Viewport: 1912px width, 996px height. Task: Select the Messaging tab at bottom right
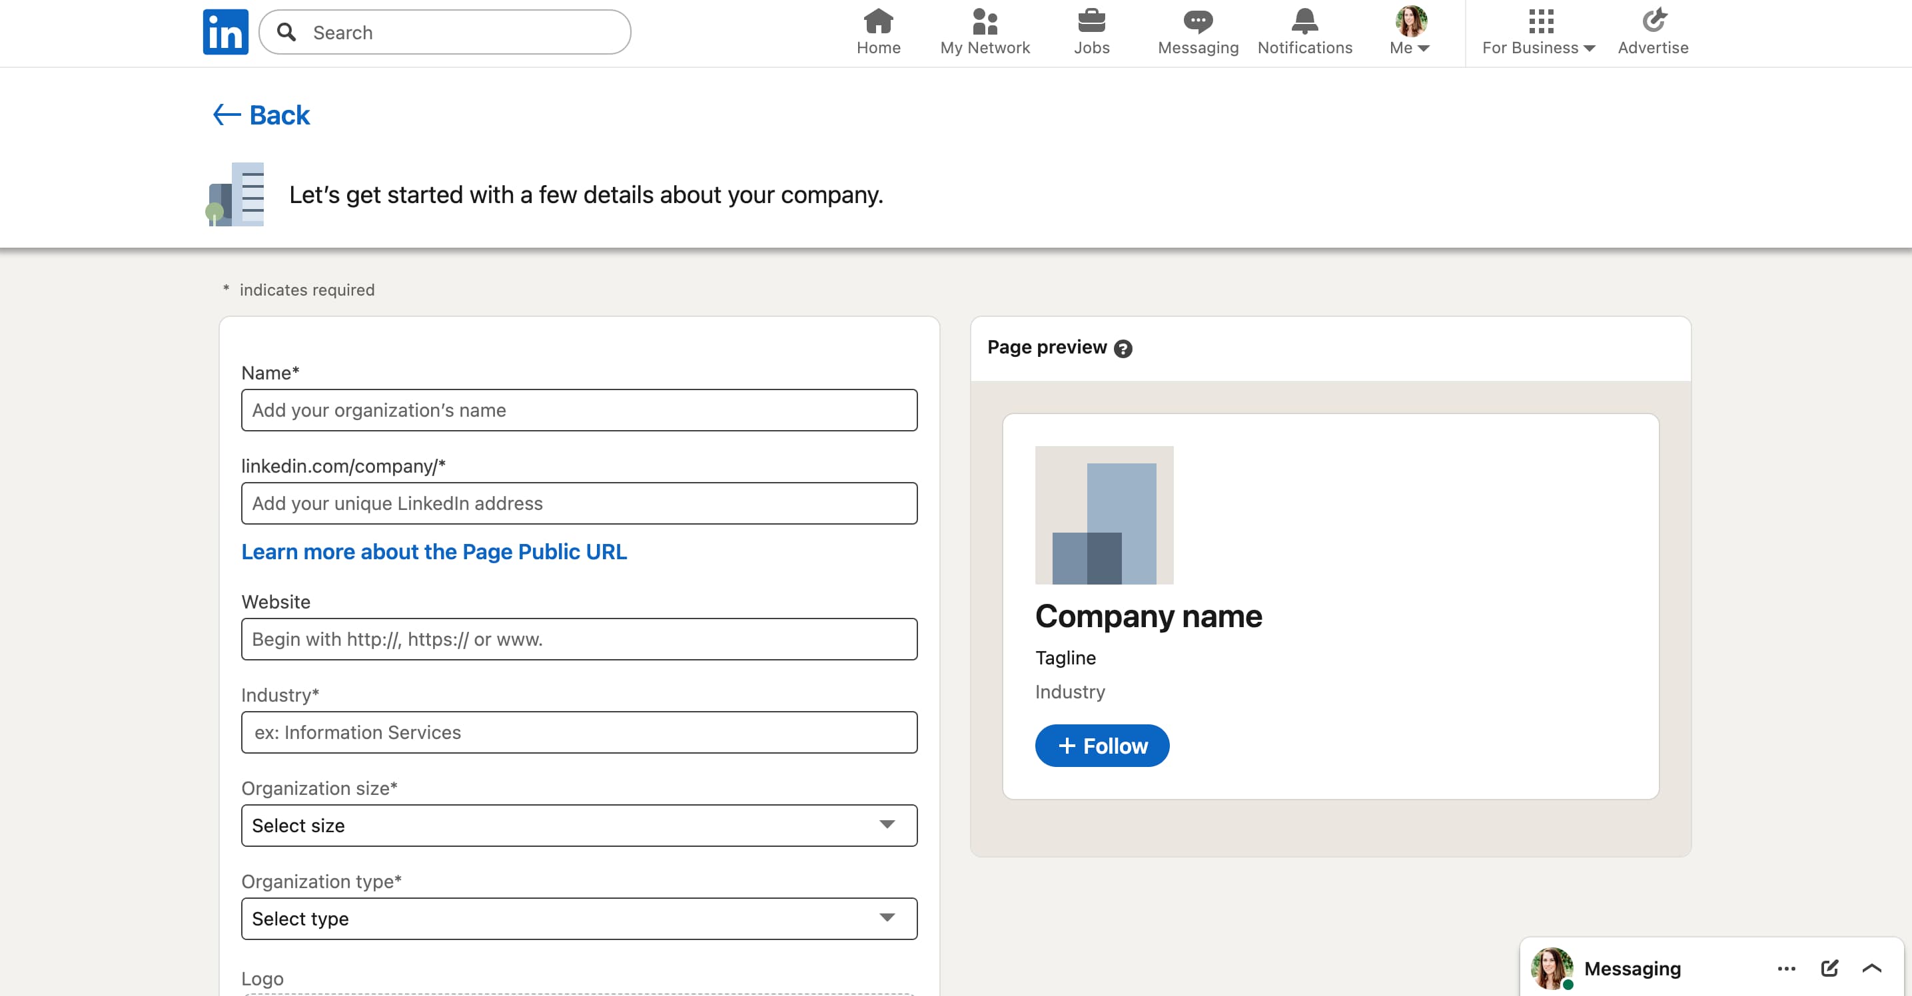(x=1632, y=968)
